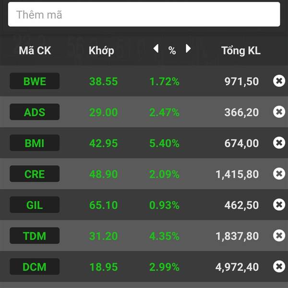Open the BWE stock symbol
This screenshot has height=288, width=288.
pyautogui.click(x=35, y=81)
